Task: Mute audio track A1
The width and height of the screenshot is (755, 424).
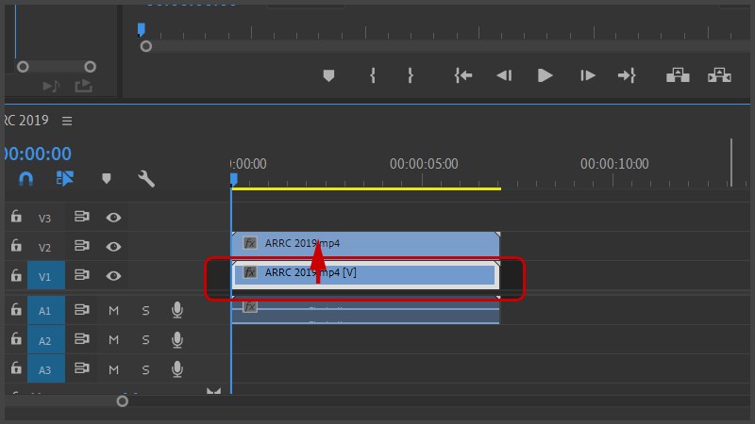Action: click(113, 311)
